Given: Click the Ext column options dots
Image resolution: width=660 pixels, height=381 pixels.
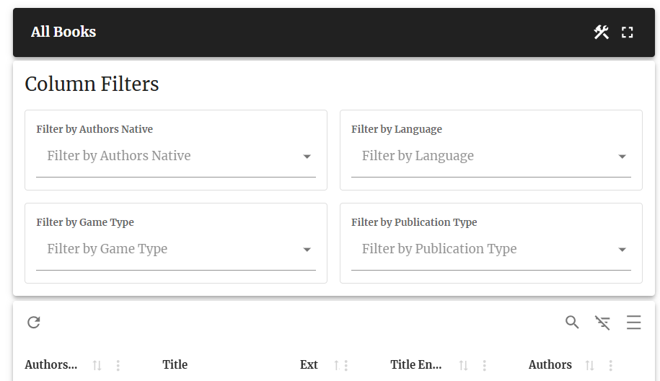Looking at the screenshot, I should [346, 365].
